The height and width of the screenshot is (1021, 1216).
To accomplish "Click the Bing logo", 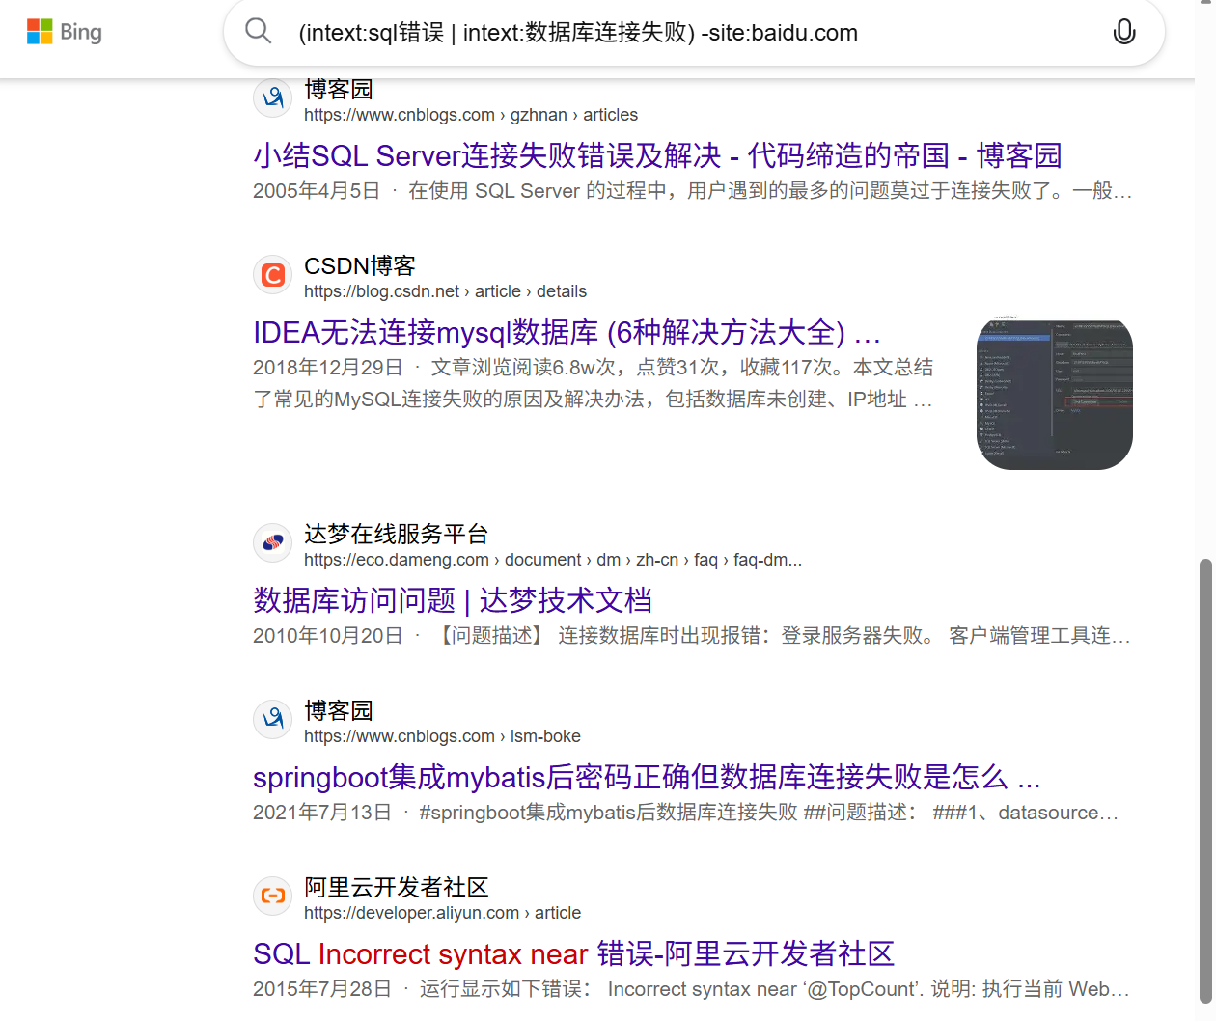I will [x=65, y=32].
